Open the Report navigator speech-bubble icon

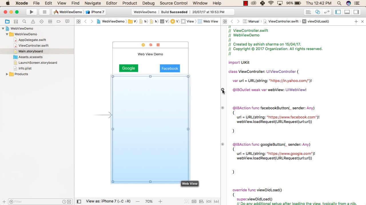(67, 21)
